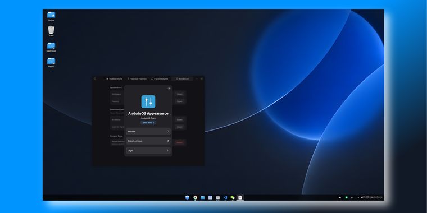The width and height of the screenshot is (427, 213).
Task: Launch Visual Studio Code from taskbar
Action: 225,197
